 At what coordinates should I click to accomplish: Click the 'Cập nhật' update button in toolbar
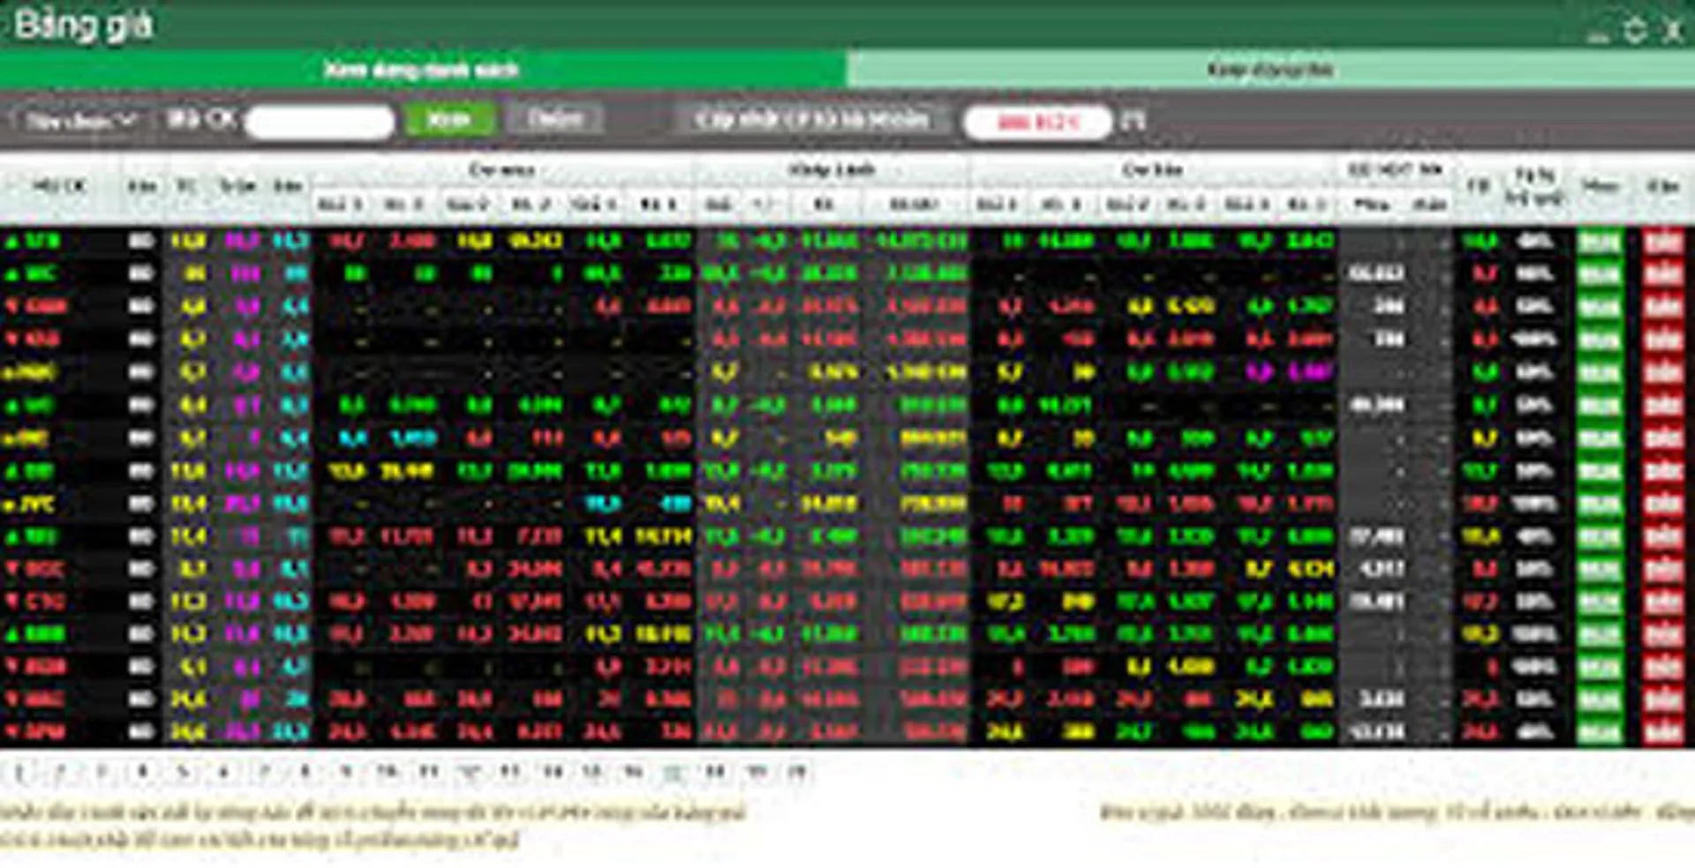pos(812,119)
